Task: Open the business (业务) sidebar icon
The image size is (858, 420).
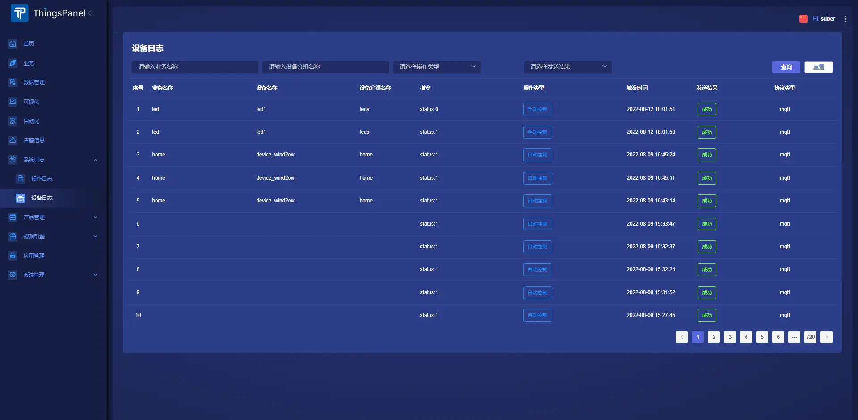Action: 13,63
